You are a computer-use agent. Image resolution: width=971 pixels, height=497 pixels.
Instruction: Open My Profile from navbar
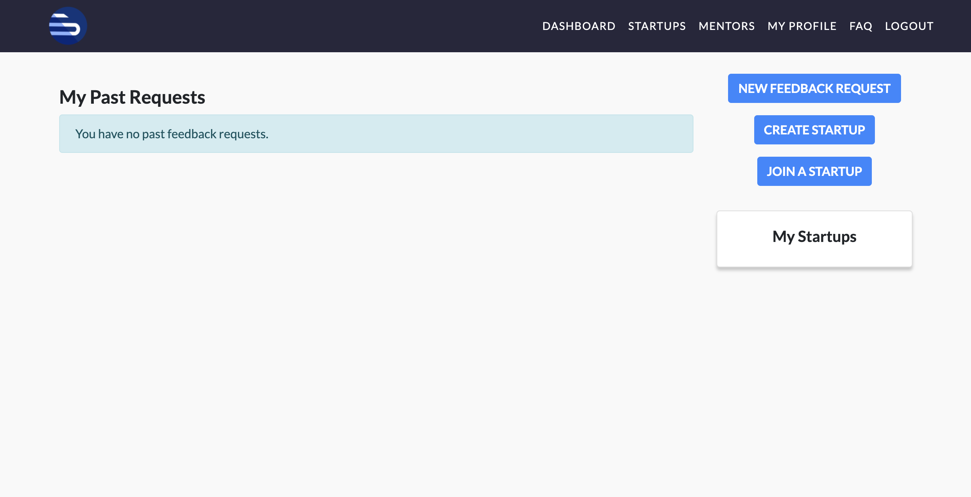pyautogui.click(x=802, y=26)
